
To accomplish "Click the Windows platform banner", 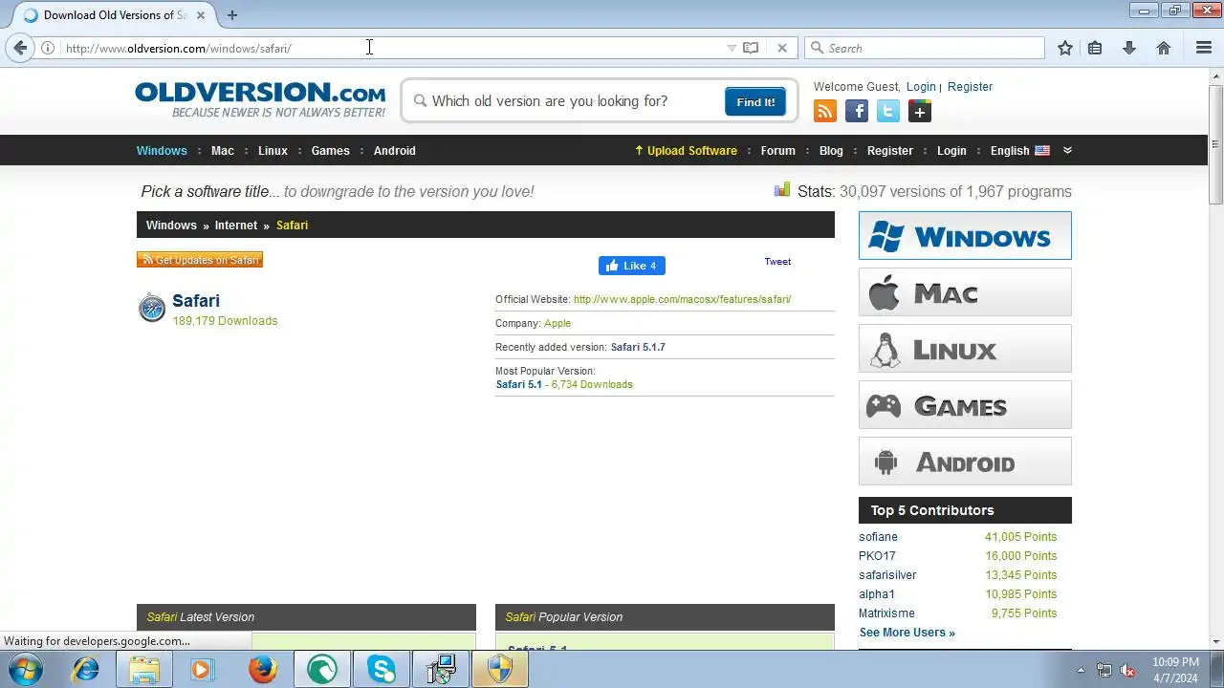I will [965, 236].
